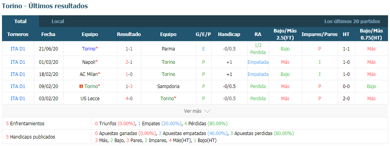This screenshot has height=146, width=390.
Task: Open the 4-0 result against US Lecce
Action: coord(129,99)
